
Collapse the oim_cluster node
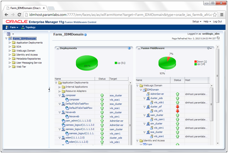pyautogui.click(x=144, y=124)
